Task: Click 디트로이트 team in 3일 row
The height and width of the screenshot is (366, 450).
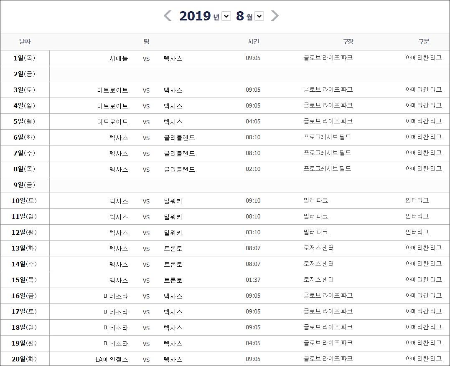Action: click(113, 90)
